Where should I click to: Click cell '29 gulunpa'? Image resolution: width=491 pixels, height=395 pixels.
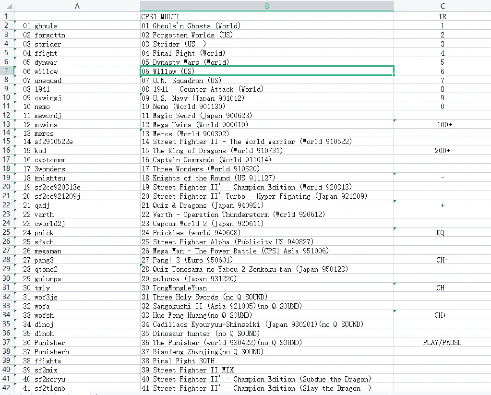point(77,278)
